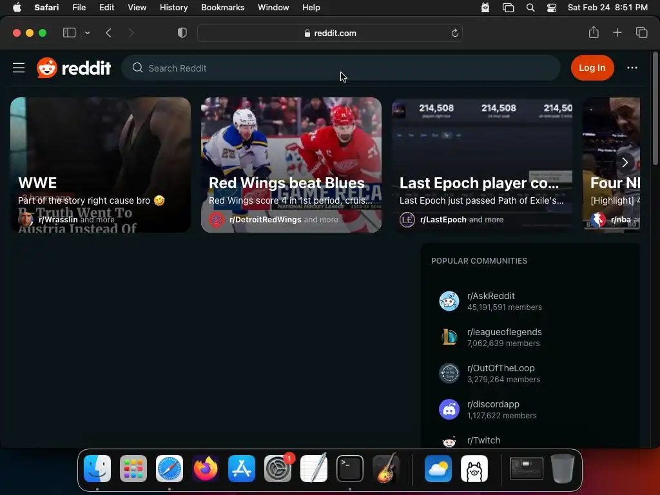Open the r/nba community link
660x495 pixels.
tap(621, 220)
